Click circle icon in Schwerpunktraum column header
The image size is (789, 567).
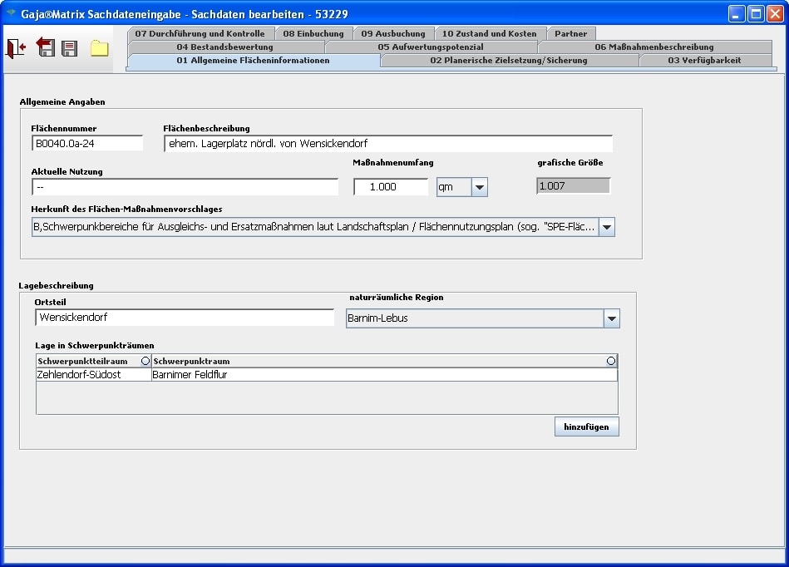click(x=611, y=361)
